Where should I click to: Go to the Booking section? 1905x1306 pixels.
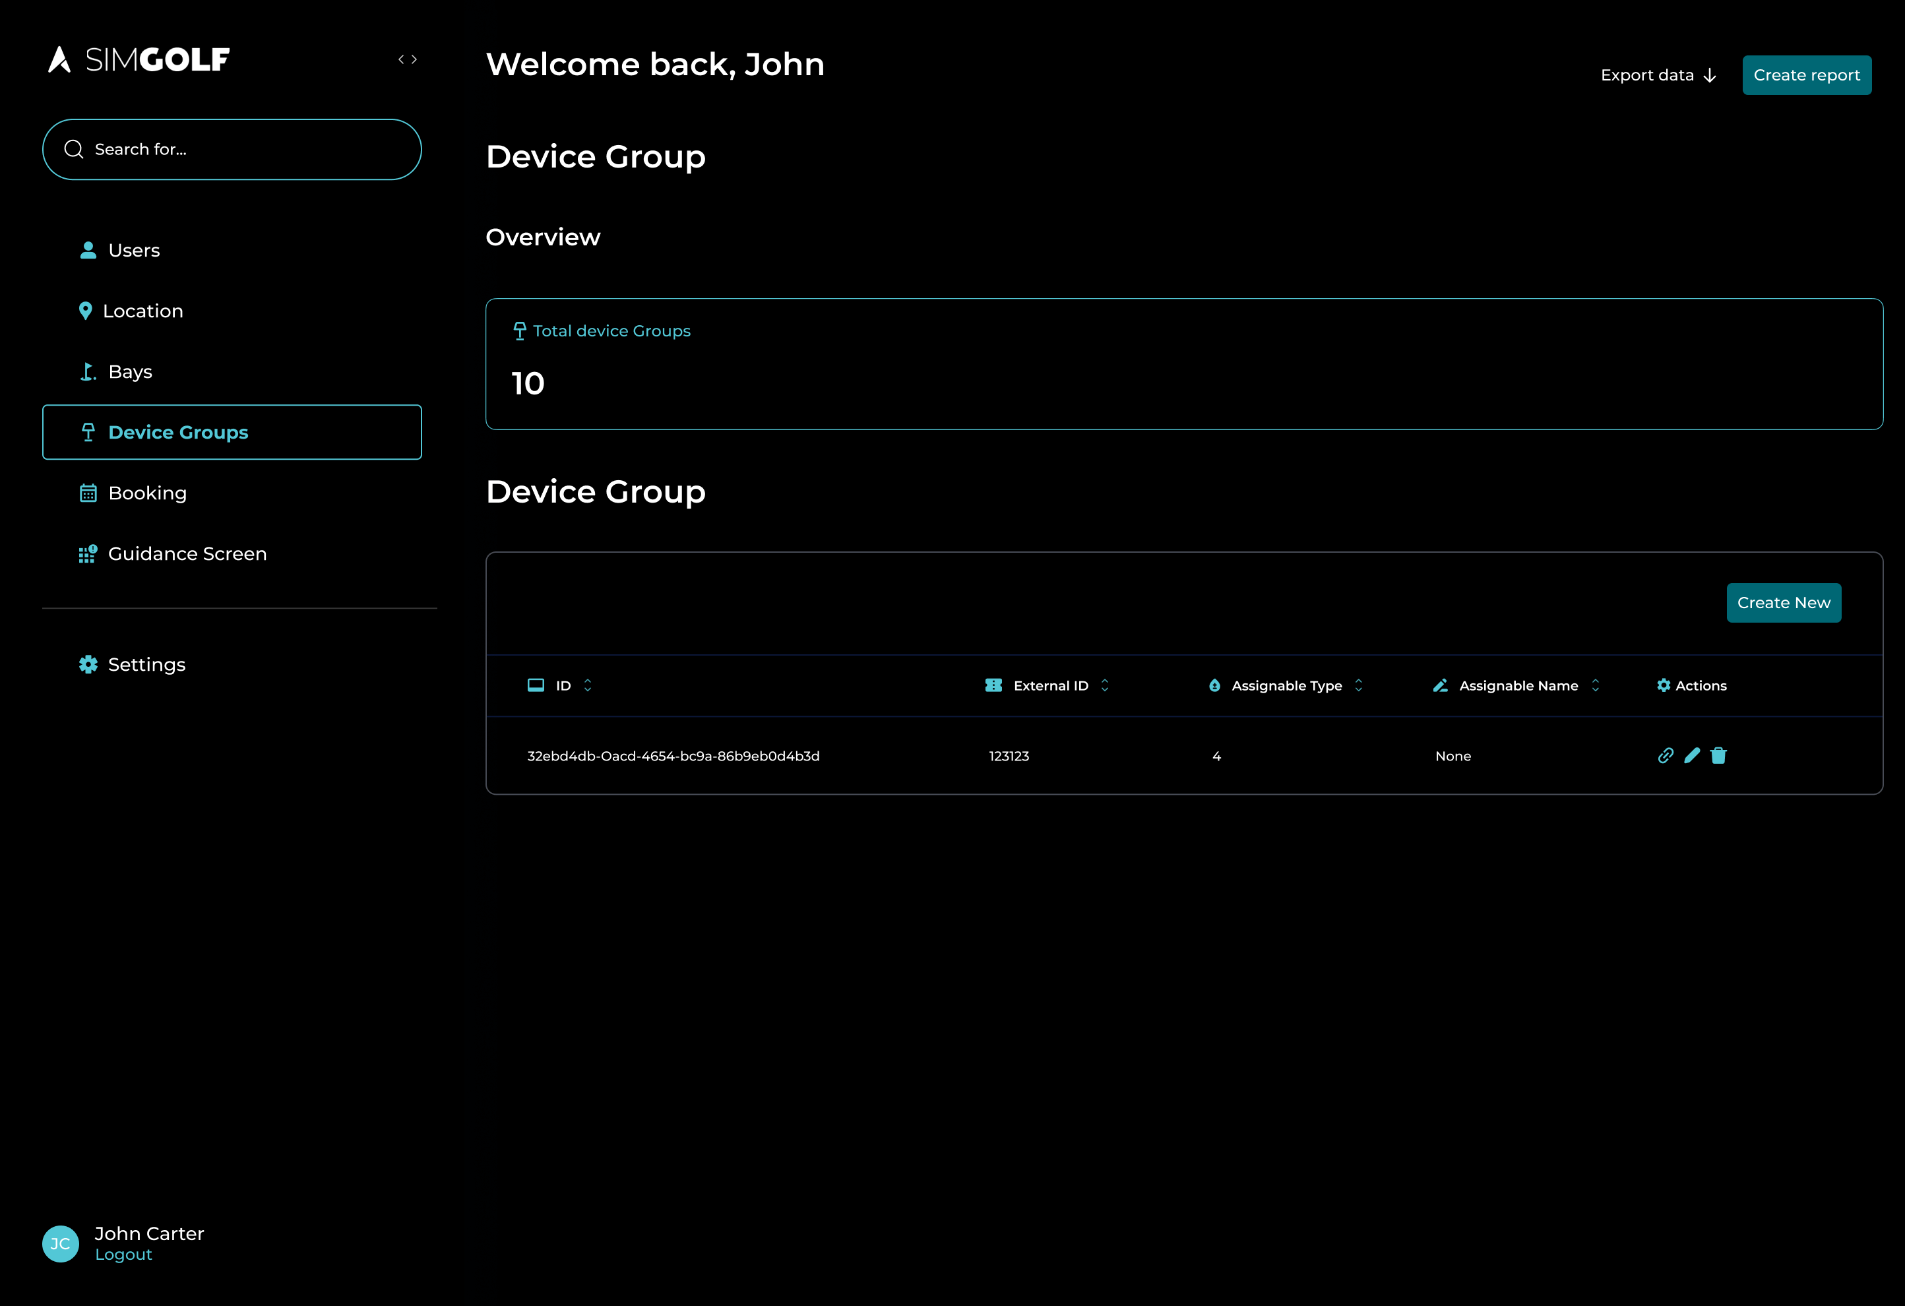coord(146,493)
